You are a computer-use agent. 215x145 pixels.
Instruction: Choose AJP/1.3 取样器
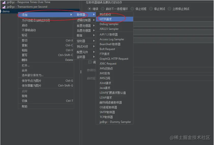115,34
